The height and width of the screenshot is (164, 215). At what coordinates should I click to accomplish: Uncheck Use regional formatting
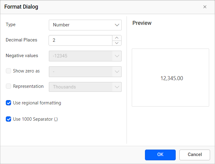(x=8, y=103)
